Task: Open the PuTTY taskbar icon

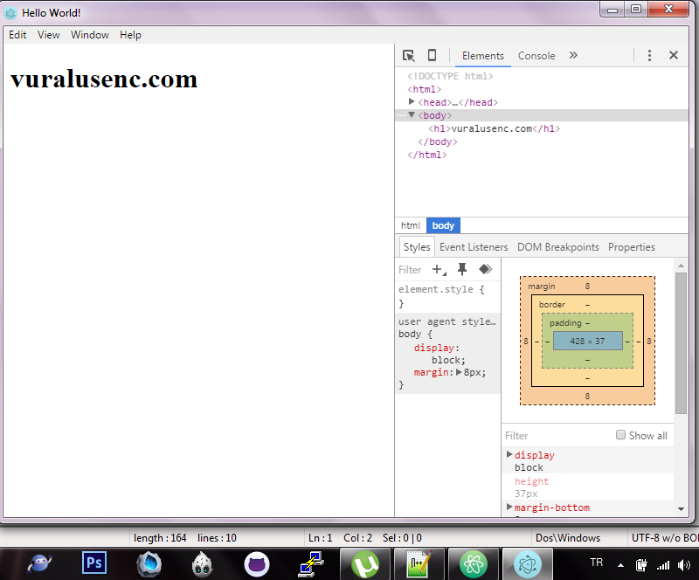Action: click(311, 564)
